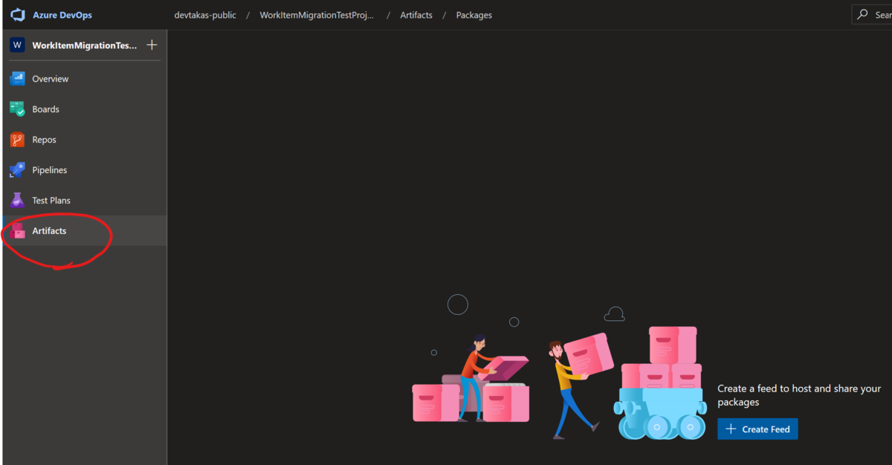Click the plus icon beside project name
Screen dimensions: 892x465
coord(152,45)
